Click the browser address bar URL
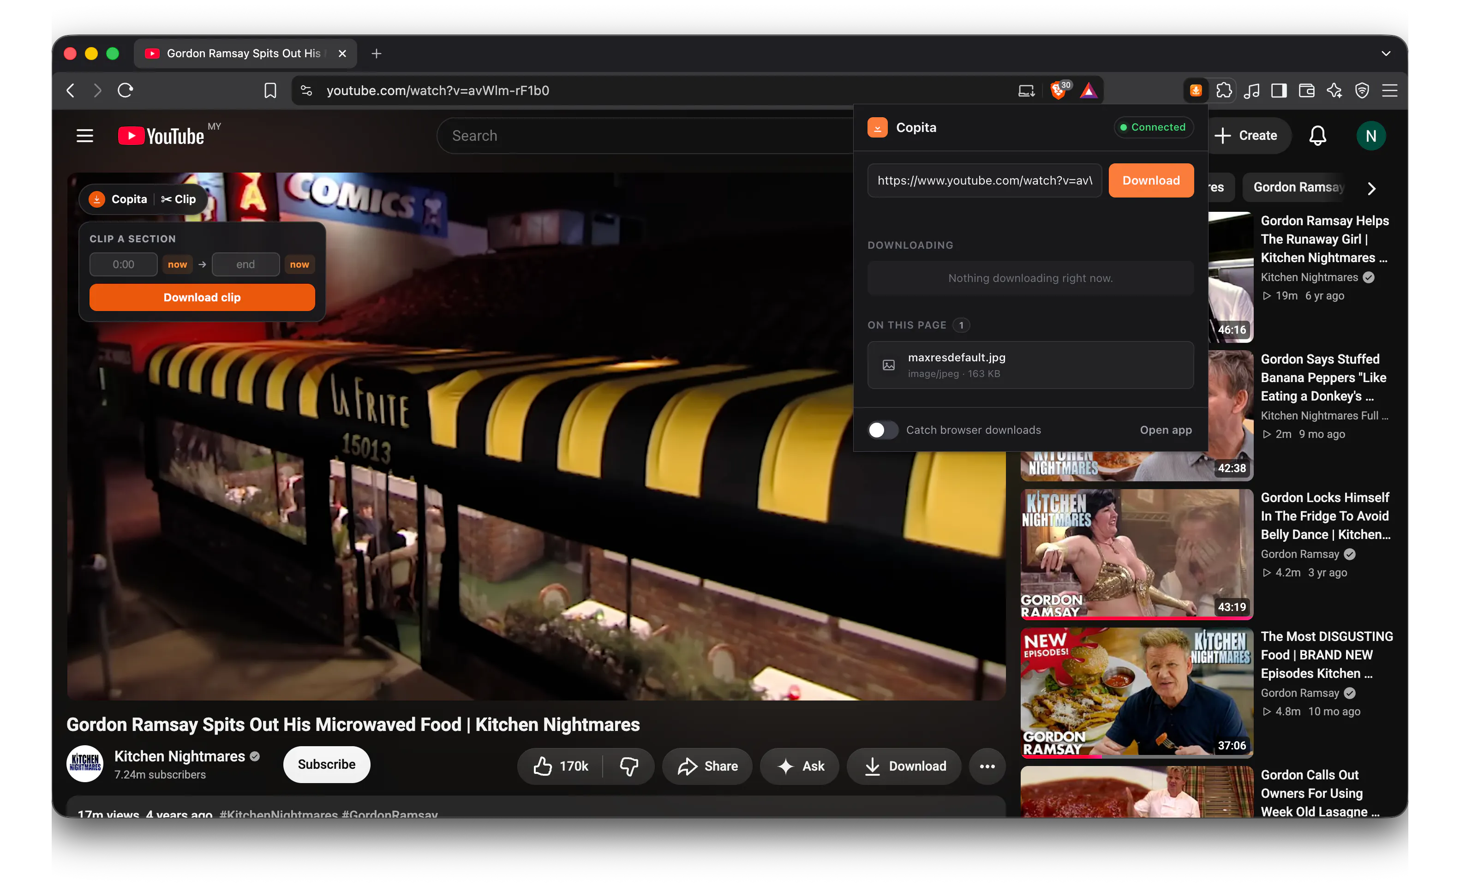This screenshot has width=1460, height=886. click(x=438, y=90)
